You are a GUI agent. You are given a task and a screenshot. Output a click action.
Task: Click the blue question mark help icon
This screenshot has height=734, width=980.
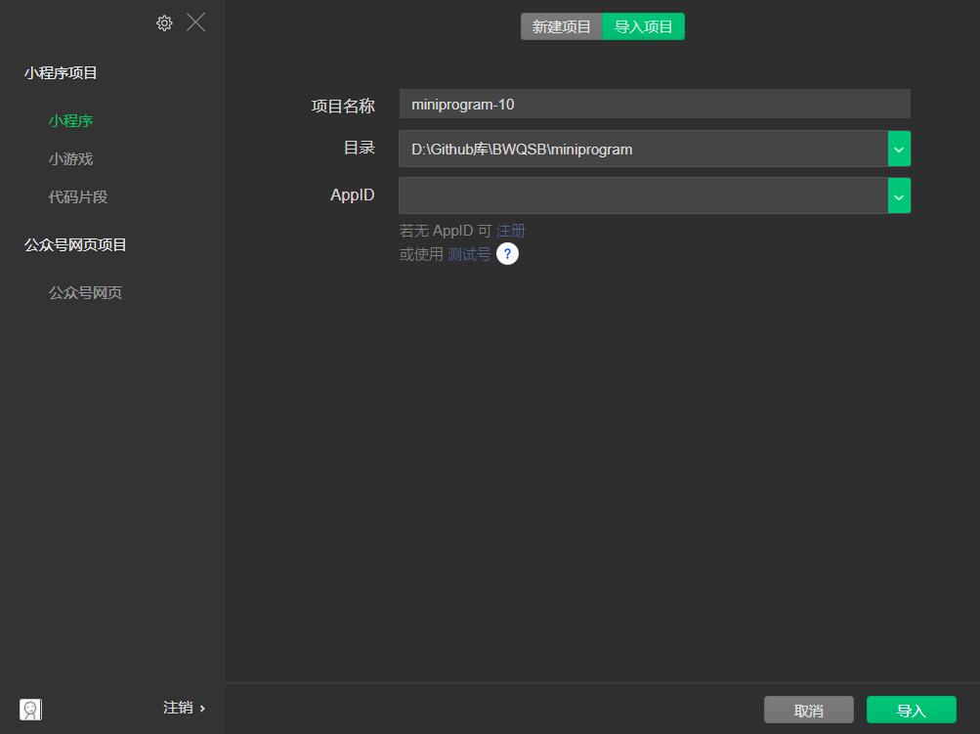[507, 254]
